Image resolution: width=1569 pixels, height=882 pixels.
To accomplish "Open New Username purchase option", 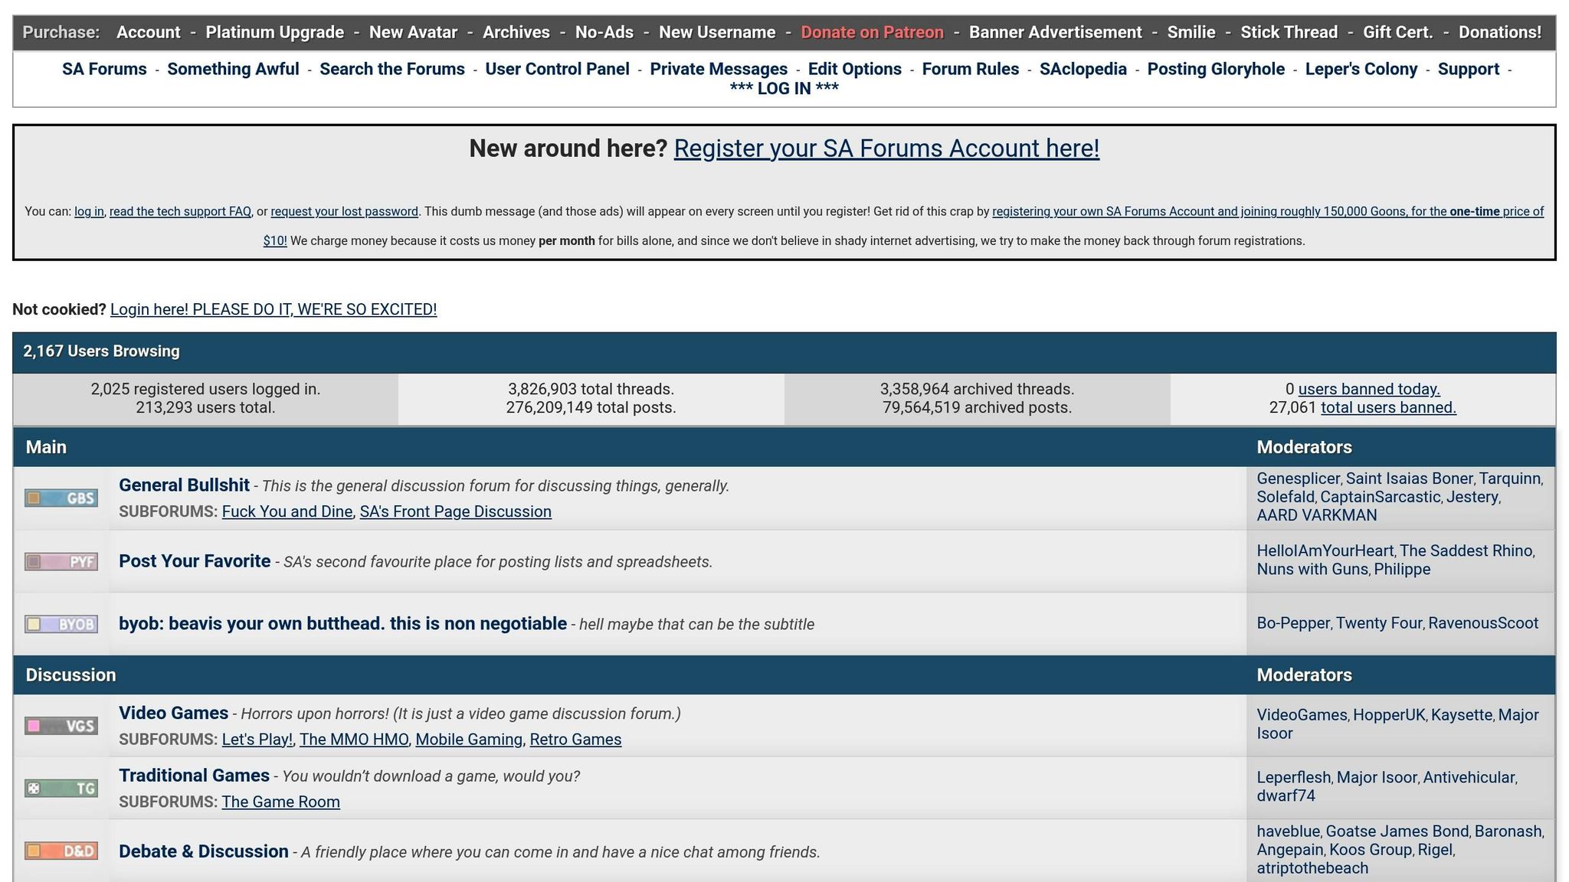I will coord(717,32).
